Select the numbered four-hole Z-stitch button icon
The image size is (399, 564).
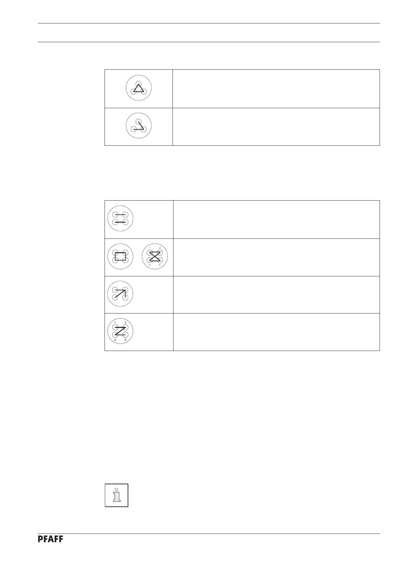point(120,332)
